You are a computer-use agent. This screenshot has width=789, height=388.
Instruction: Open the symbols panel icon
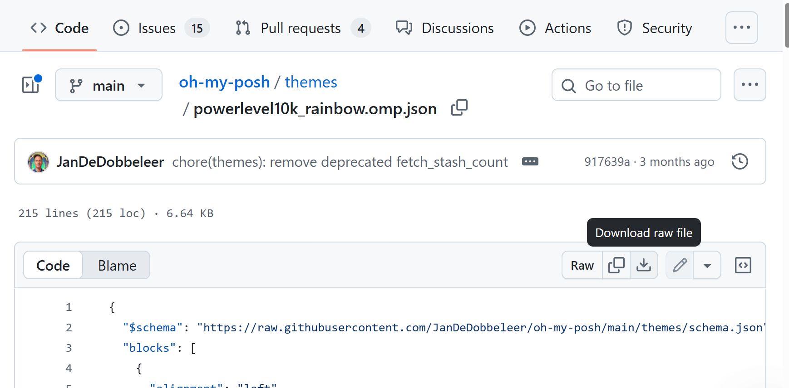coord(743,265)
